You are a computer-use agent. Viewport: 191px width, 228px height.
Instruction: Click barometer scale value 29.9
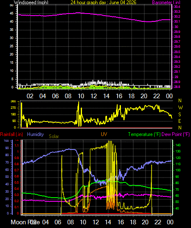[x=177, y=32]
